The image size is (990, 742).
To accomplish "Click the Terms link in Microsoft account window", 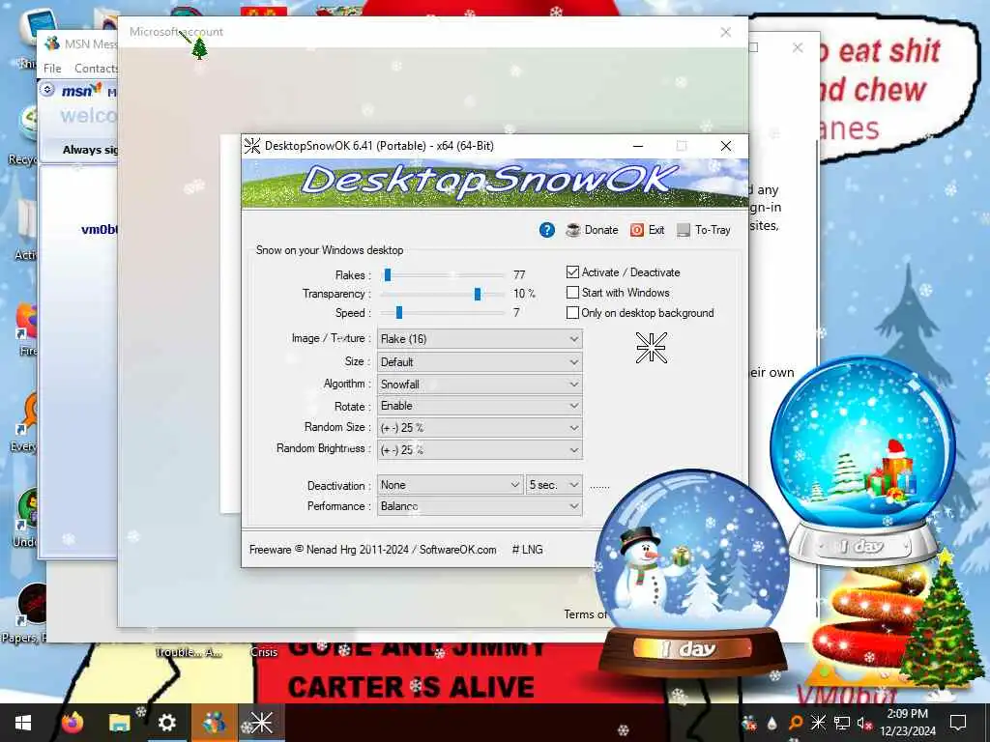I will pos(585,614).
